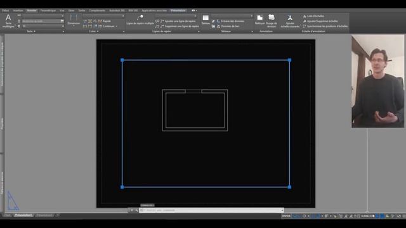The image size is (406, 228).
Task: Open Texte panel dialog launcher arrow
Action: 63,32
